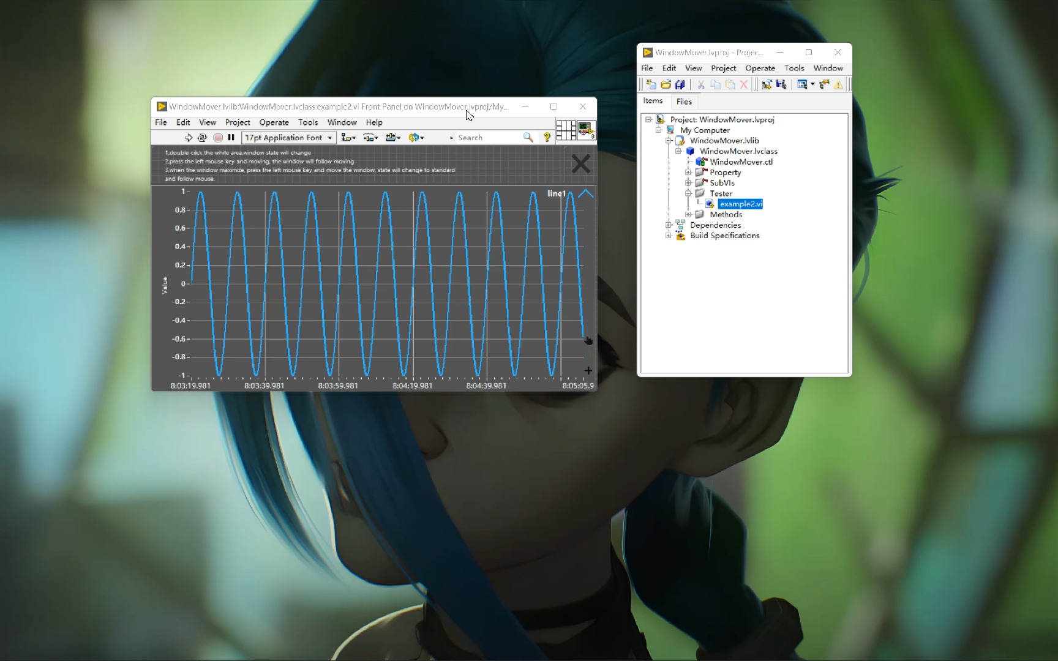Expand the Property folder in the project tree
The width and height of the screenshot is (1058, 661).
click(688, 172)
